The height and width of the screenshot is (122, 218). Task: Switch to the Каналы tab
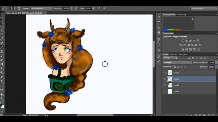(x=173, y=55)
